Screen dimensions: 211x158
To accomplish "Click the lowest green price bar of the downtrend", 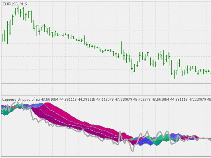I will click(x=175, y=74).
